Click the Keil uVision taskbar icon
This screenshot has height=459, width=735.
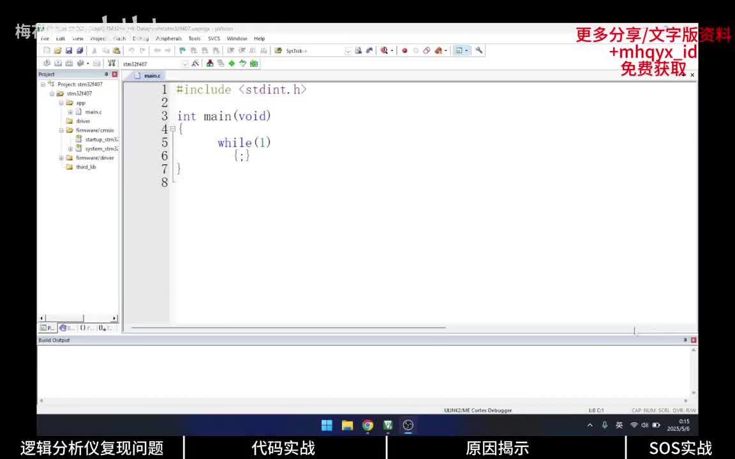click(x=388, y=425)
